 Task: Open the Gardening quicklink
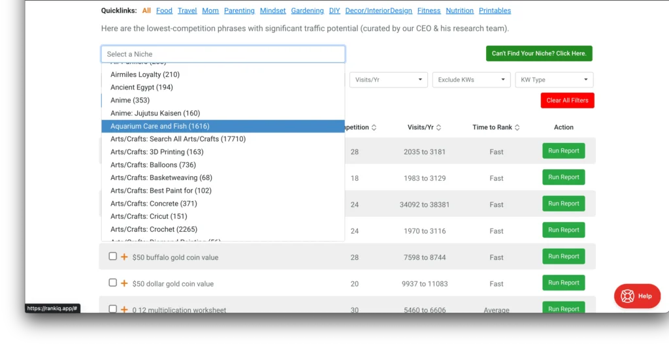[x=307, y=10]
